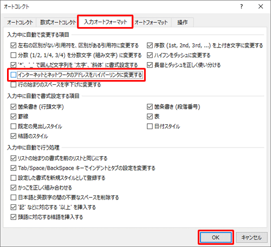The image size is (271, 247).
Task: Check インターネットとネットワークのアドレスをハイパーリンクに変更する
Action: click(x=14, y=75)
